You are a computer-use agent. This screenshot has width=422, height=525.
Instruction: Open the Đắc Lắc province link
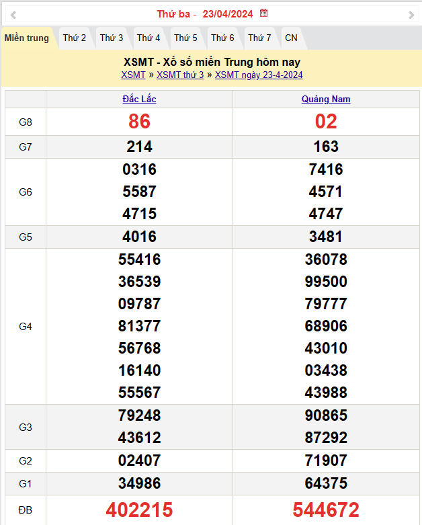pos(139,99)
